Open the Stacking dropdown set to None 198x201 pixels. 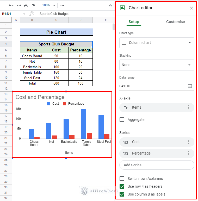[157, 65]
